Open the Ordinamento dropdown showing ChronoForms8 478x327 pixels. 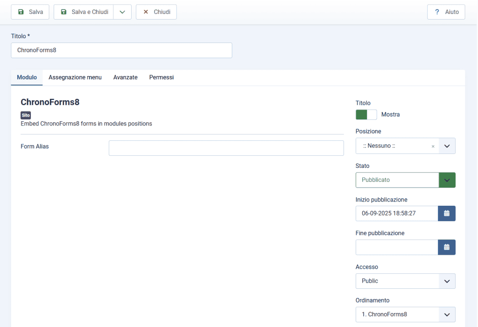[447, 314]
